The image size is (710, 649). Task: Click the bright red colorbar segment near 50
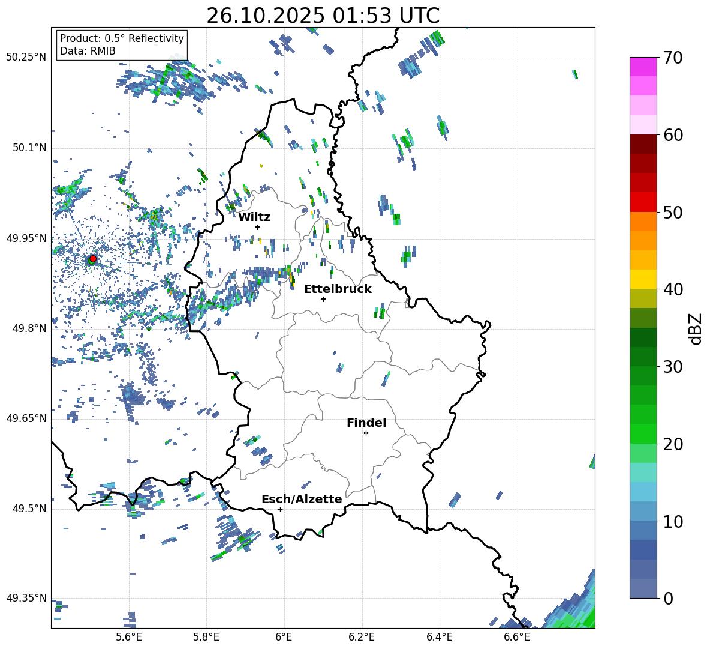[643, 202]
